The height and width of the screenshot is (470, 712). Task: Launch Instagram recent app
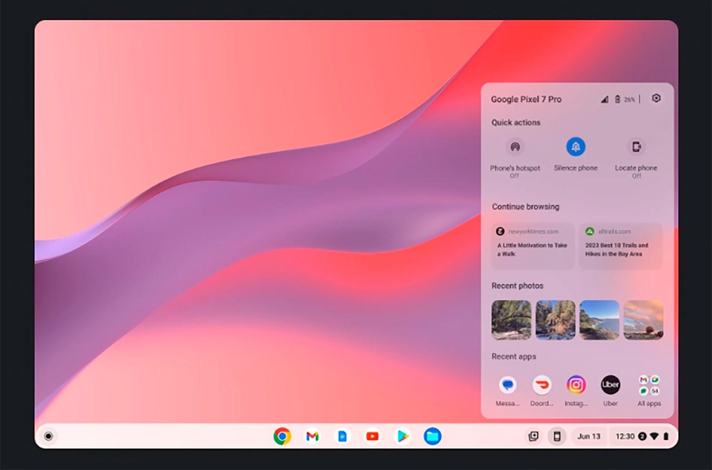coord(576,385)
